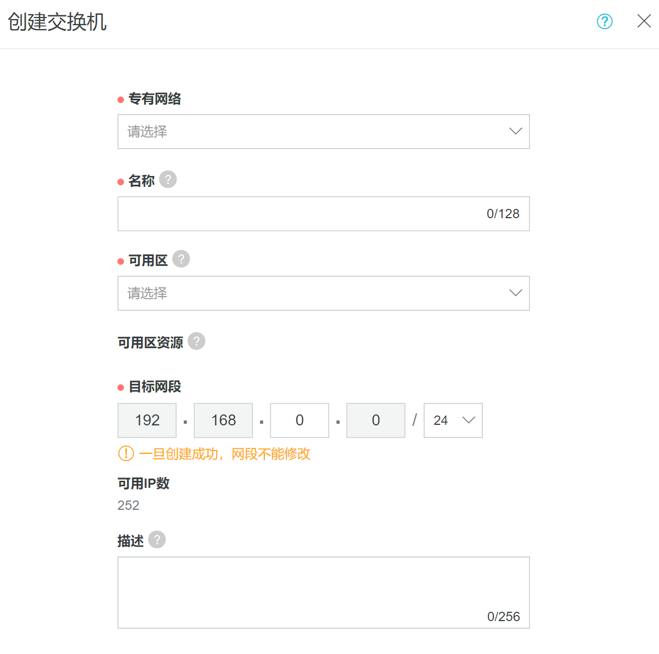Expand the subnet mask dropdown showing 24
This screenshot has width=659, height=654.
[x=453, y=420]
